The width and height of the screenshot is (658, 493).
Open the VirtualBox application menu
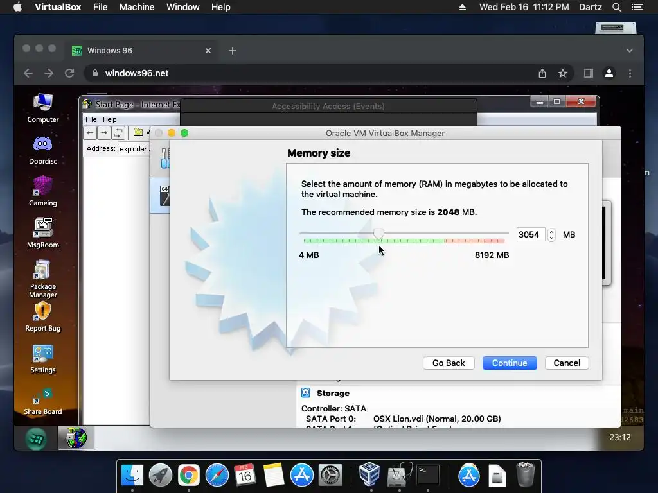[58, 7]
